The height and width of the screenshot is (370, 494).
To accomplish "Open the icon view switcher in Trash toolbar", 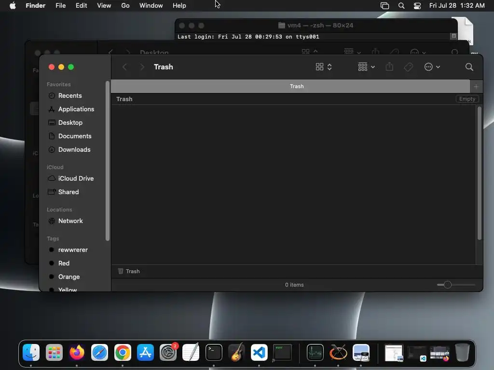I will pos(324,67).
